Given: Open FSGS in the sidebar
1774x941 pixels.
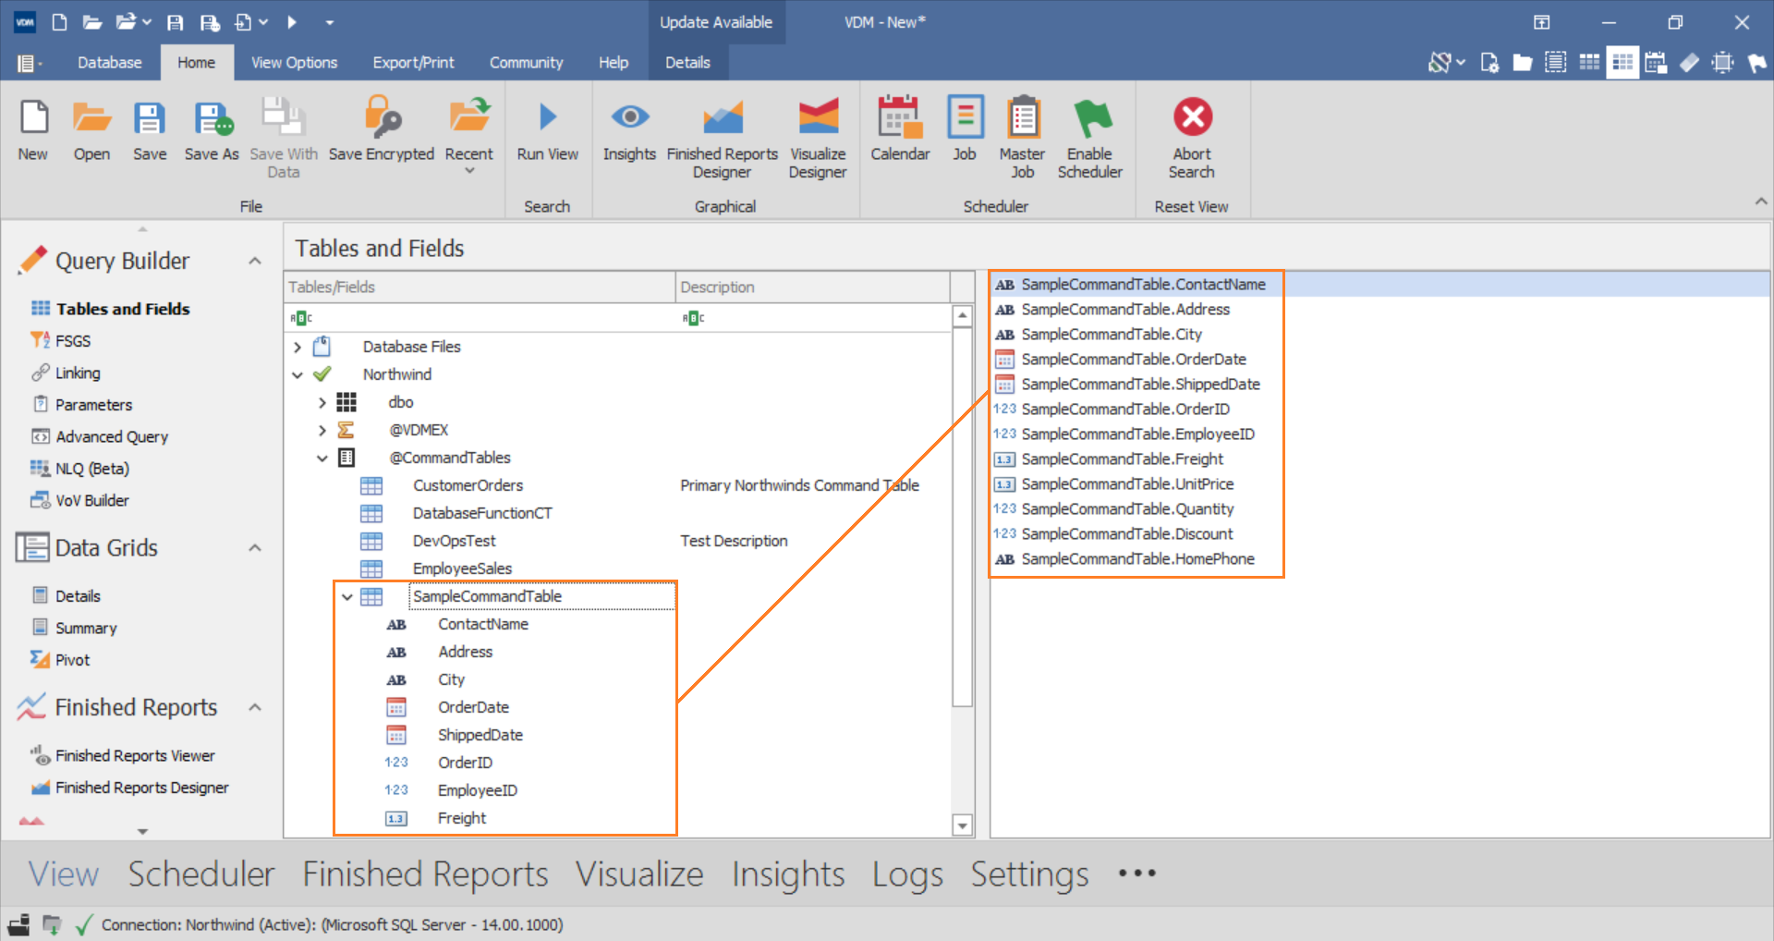Looking at the screenshot, I should pyautogui.click(x=72, y=341).
